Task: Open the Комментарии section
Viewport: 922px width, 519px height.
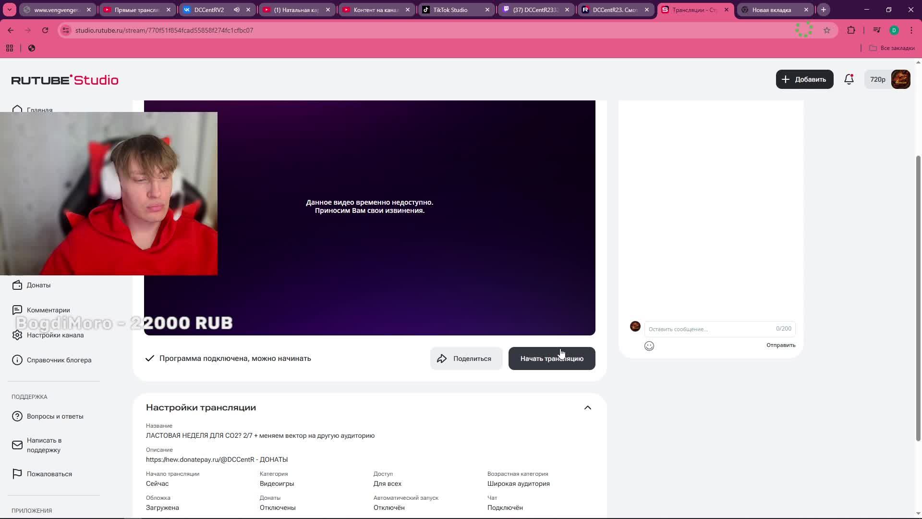Action: 49,310
